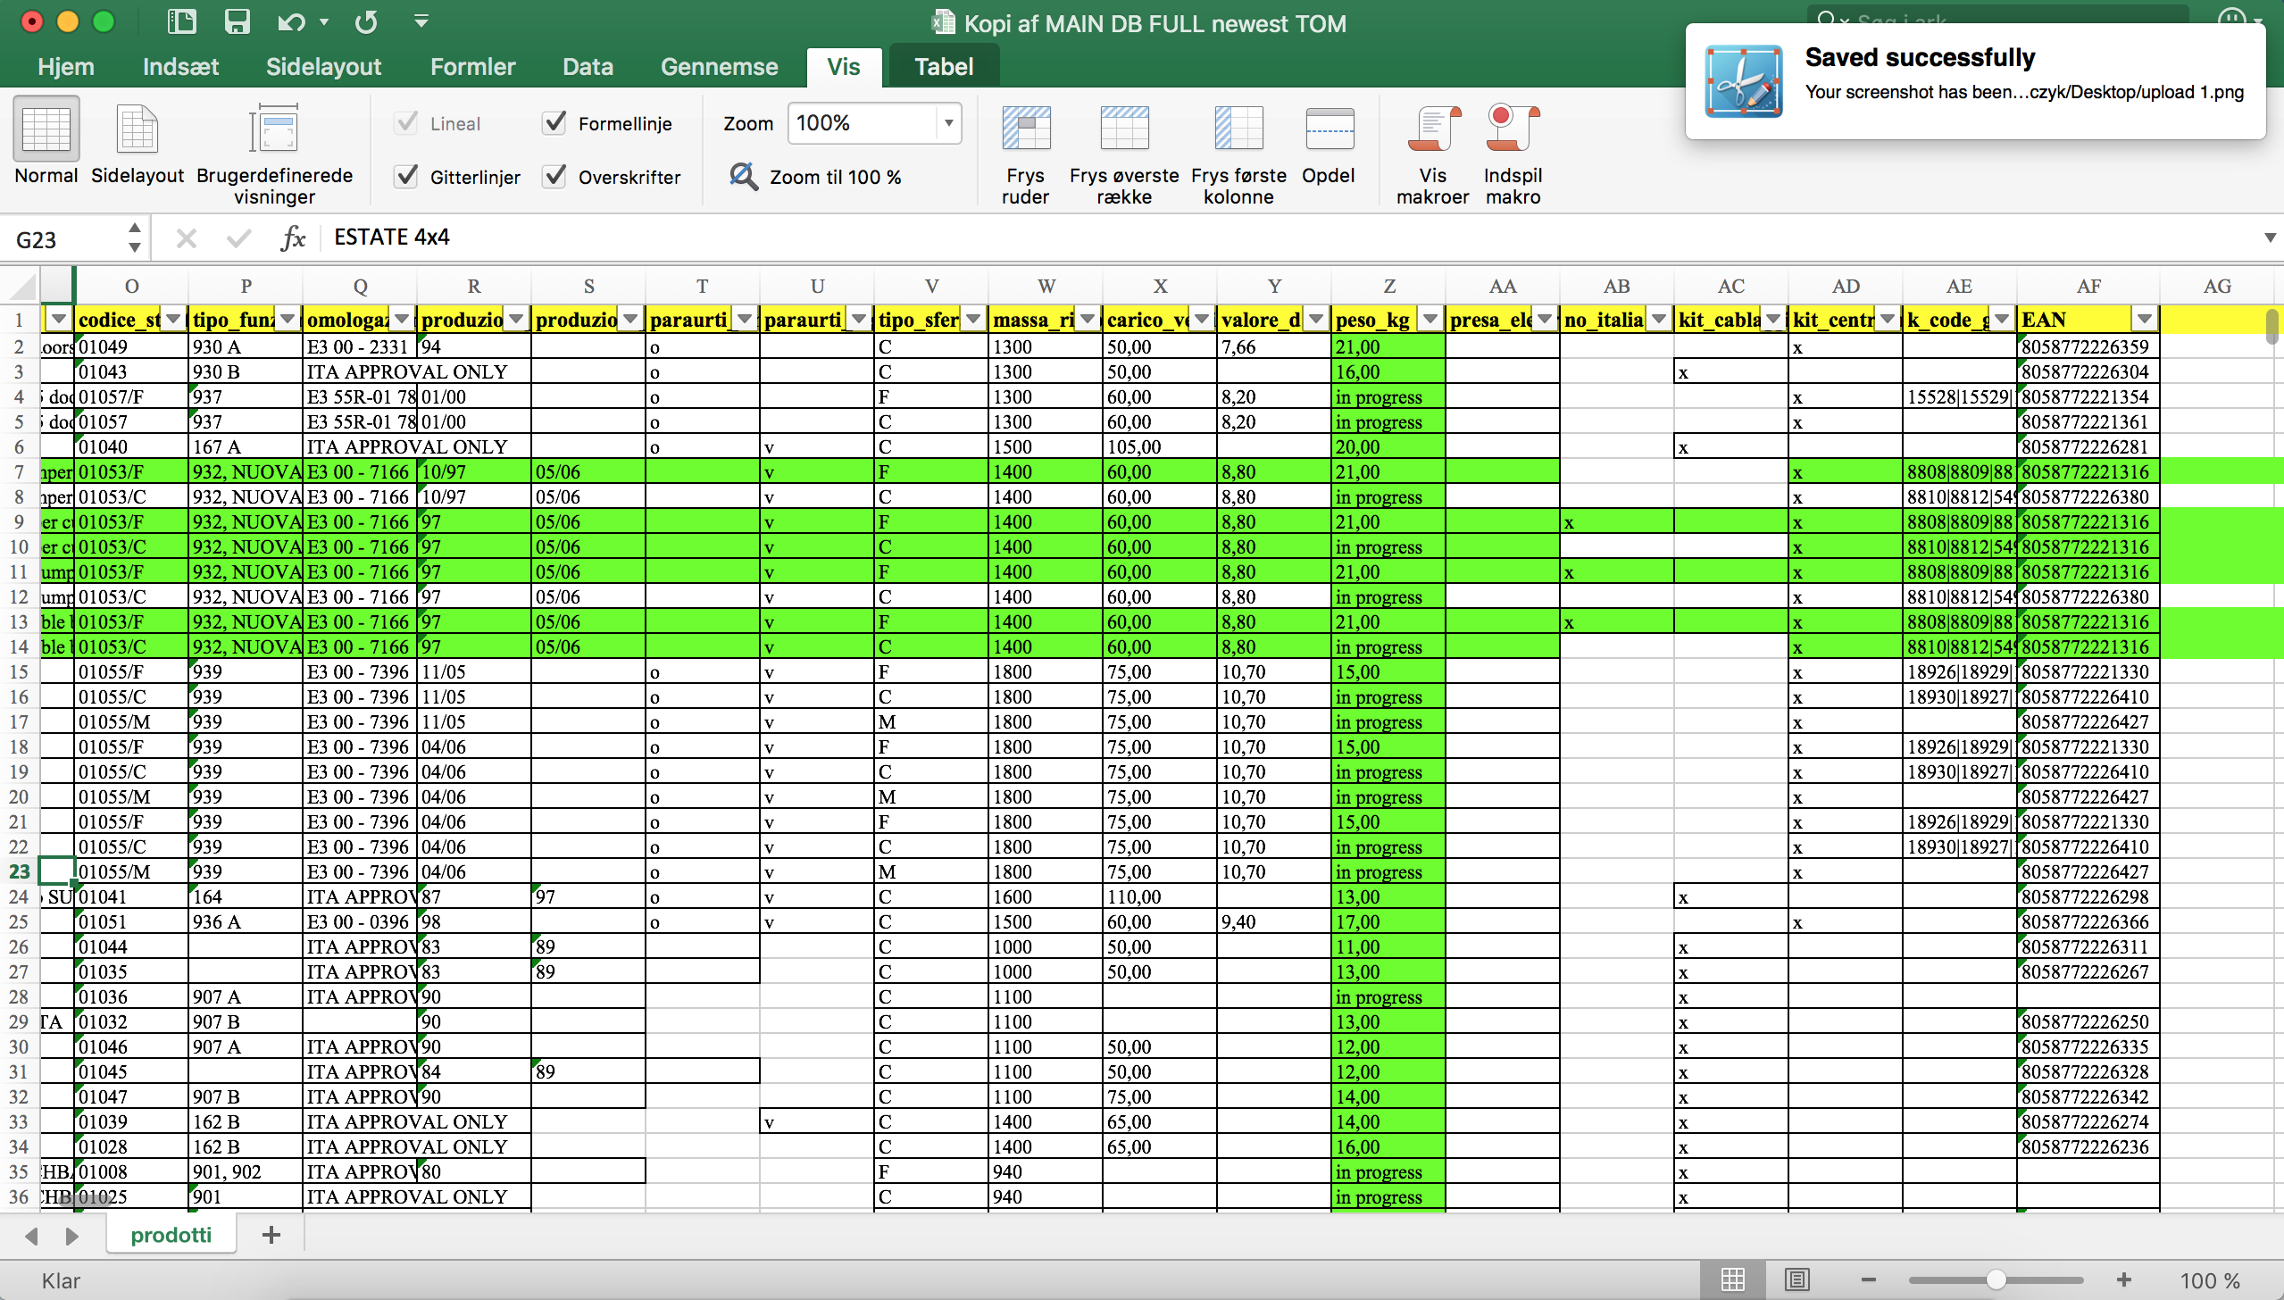Click the zoom slider handle in status bar

tap(1996, 1280)
